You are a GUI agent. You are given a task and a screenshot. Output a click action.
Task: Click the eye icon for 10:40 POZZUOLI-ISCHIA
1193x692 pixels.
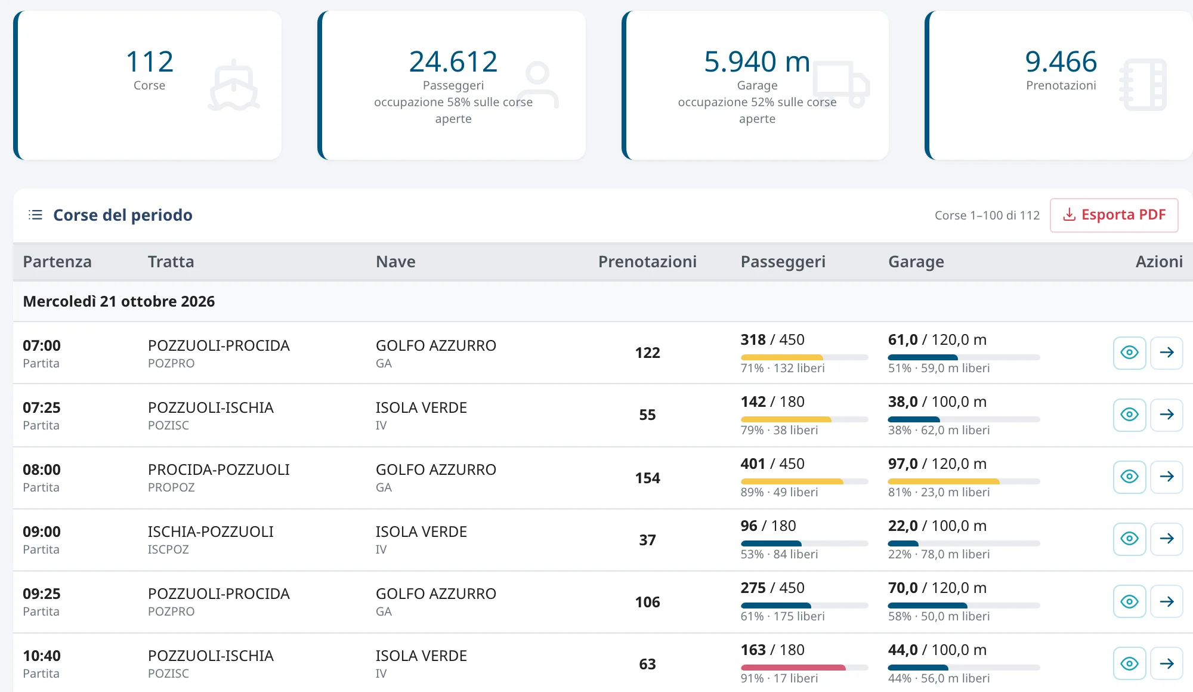(x=1129, y=663)
